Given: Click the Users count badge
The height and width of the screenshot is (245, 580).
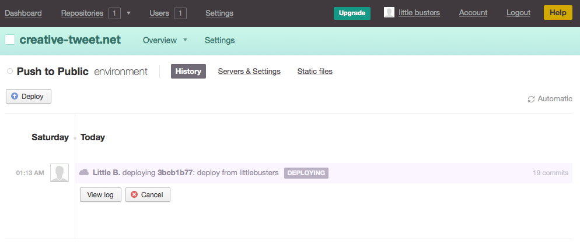Looking at the screenshot, I should (180, 13).
